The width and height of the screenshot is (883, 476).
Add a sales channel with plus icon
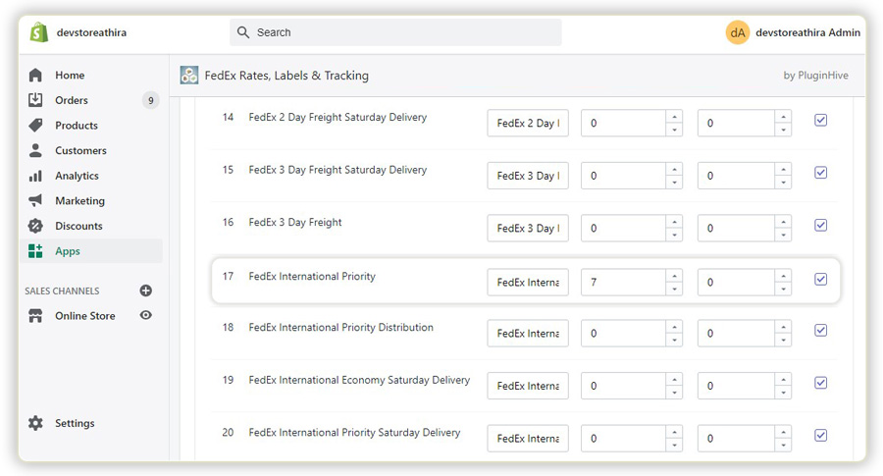coord(146,291)
